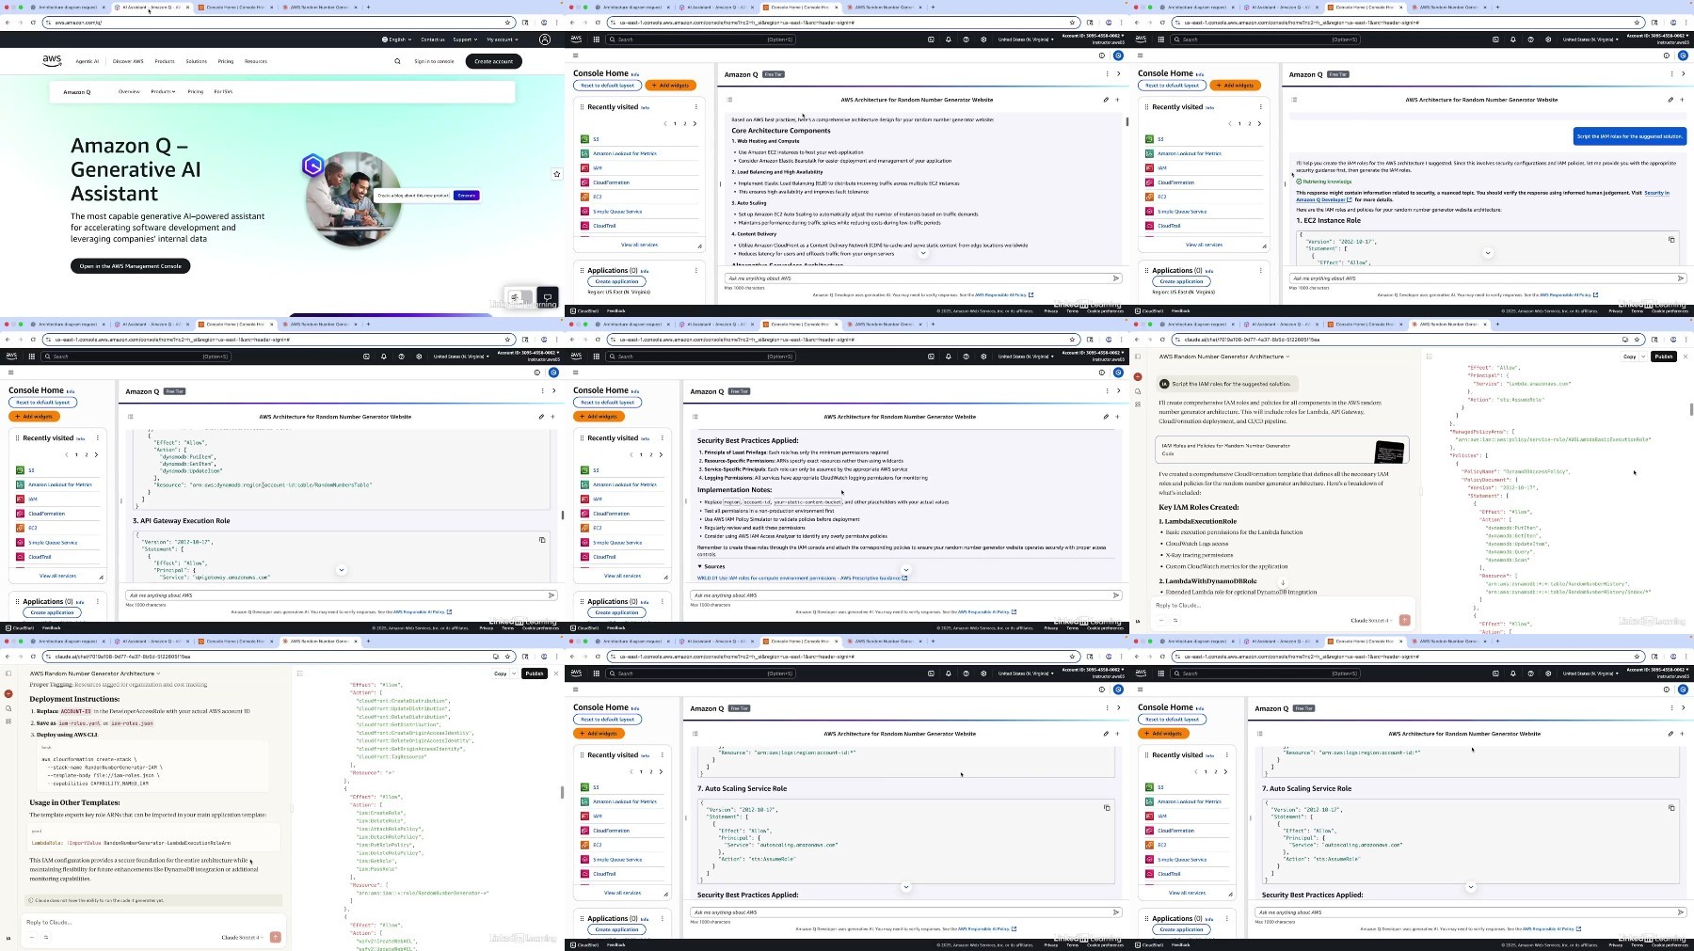This screenshot has width=1694, height=951.
Task: Open settings gear in Core Architecture Components console
Action: coord(983,40)
